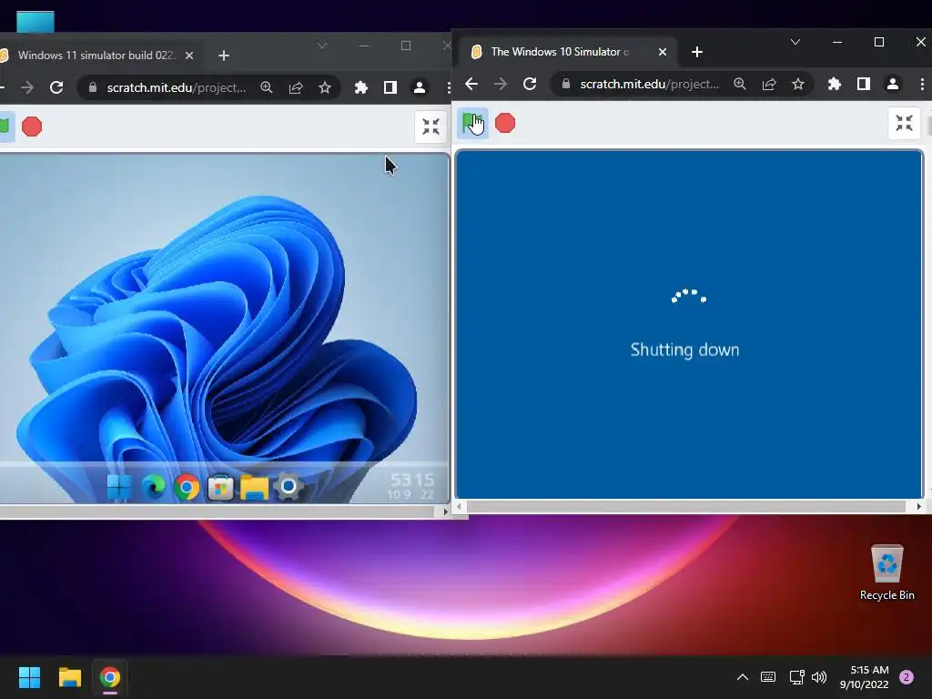Image resolution: width=932 pixels, height=699 pixels.
Task: Open network icon in system tray
Action: tap(796, 677)
